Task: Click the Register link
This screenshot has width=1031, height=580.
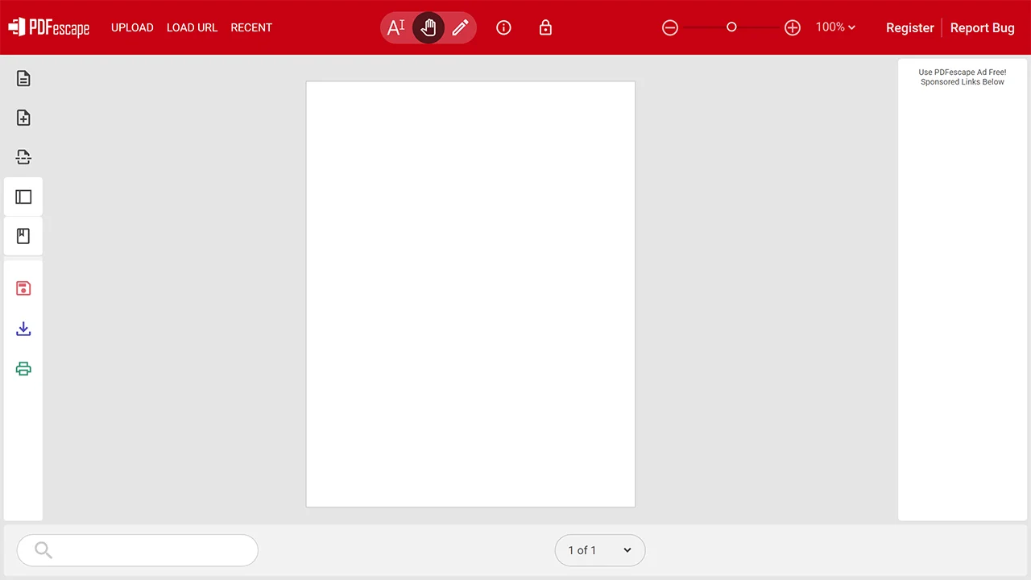Action: pyautogui.click(x=909, y=27)
